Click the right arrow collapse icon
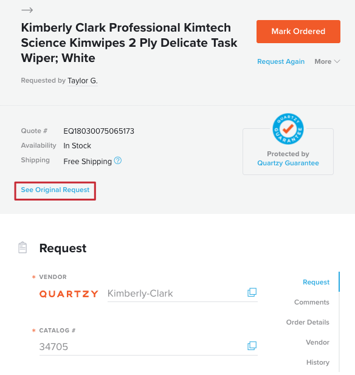355x375 pixels. pyautogui.click(x=27, y=10)
